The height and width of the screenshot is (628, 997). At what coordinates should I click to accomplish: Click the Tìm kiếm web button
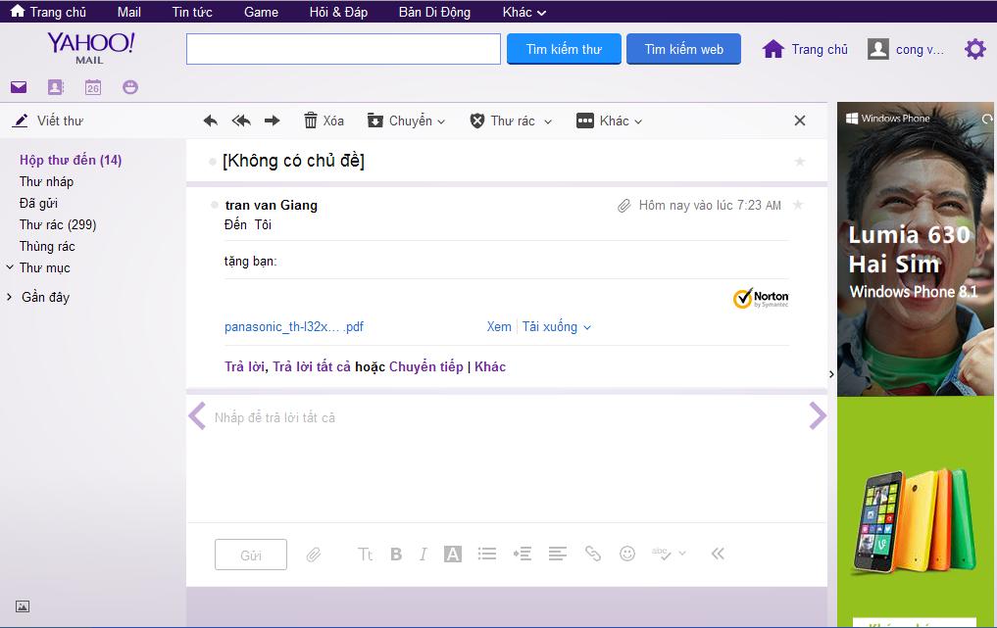point(683,49)
